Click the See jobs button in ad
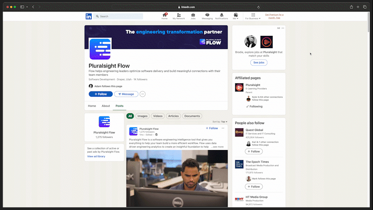 (259, 63)
